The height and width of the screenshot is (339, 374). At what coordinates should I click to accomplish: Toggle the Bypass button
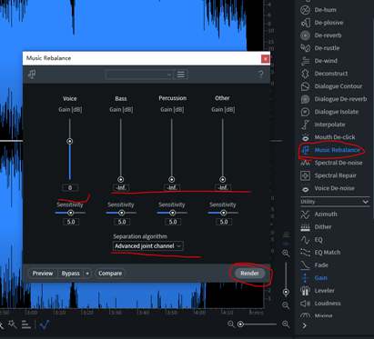pos(70,274)
